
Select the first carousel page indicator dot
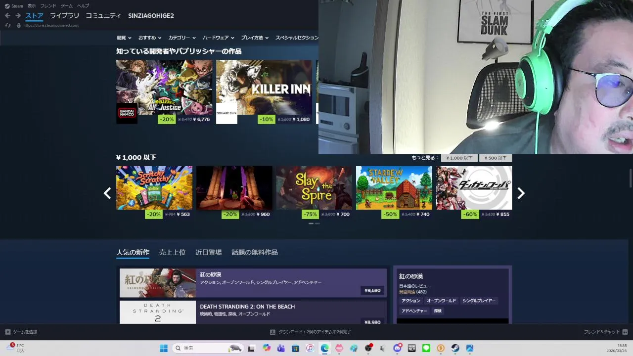311,223
